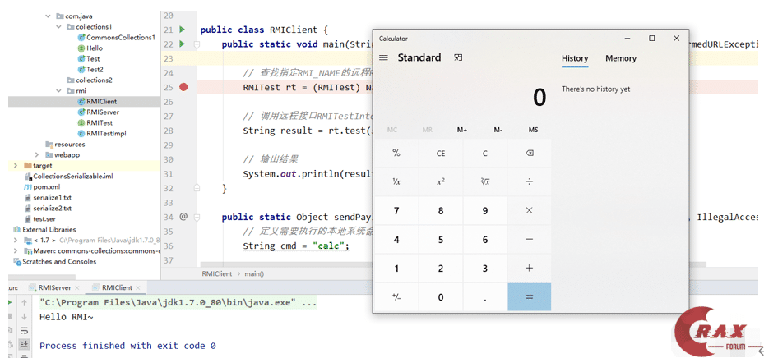Collapse the collections1 package node
The height and width of the screenshot is (358, 764).
click(58, 27)
